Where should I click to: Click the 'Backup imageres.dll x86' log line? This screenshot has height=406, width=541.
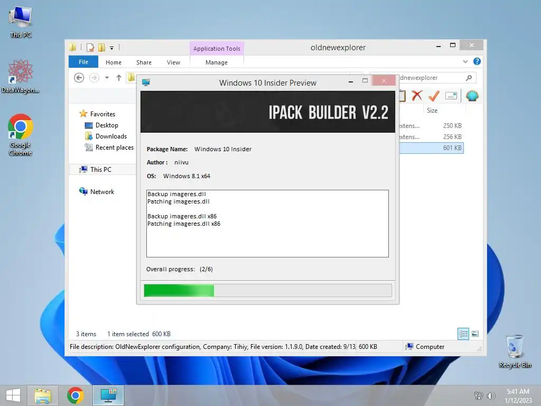coord(182,216)
